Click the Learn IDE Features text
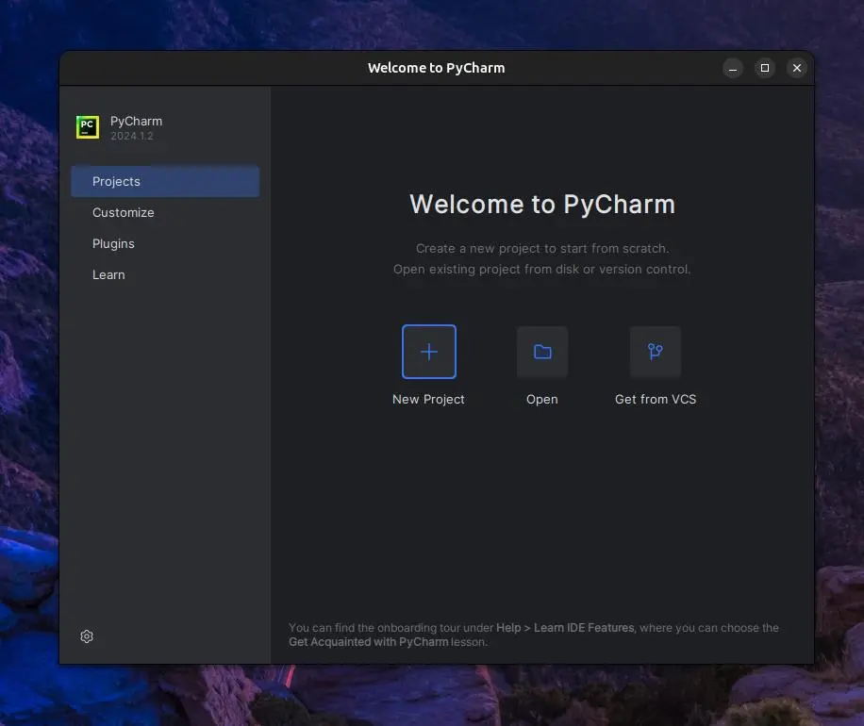 [584, 628]
